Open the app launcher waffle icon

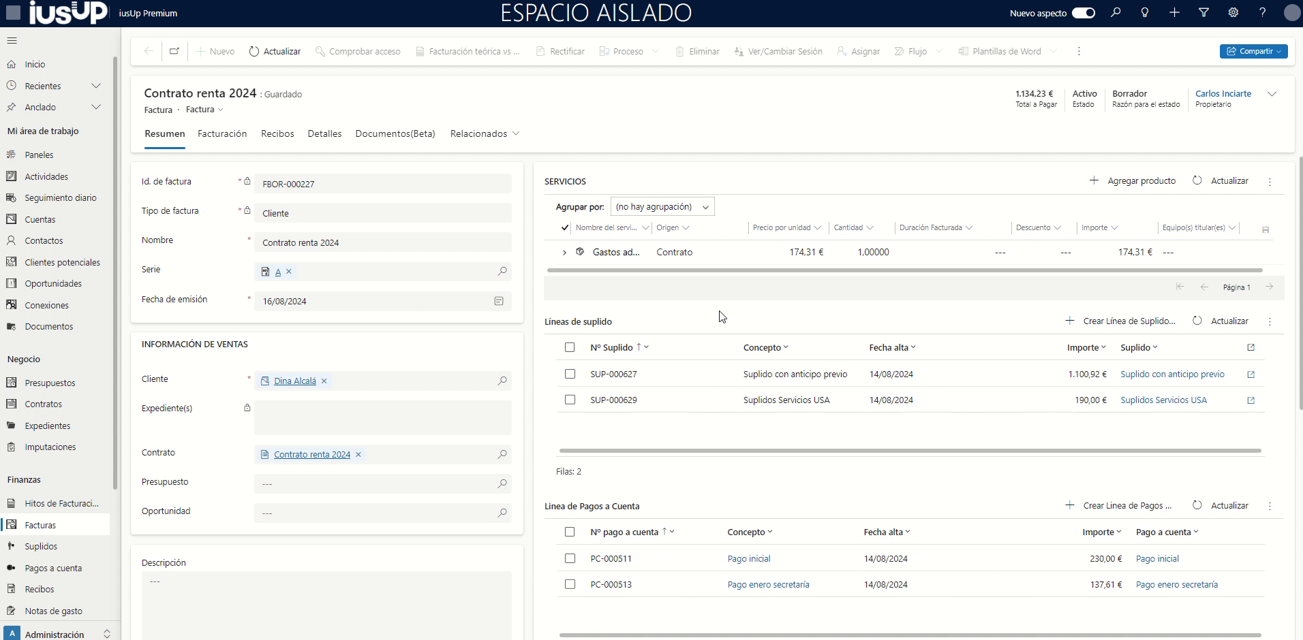pos(13,13)
